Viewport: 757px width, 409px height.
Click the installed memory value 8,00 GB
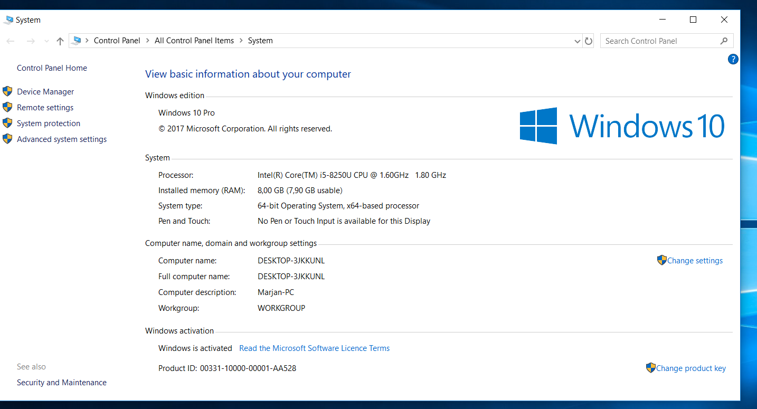300,191
